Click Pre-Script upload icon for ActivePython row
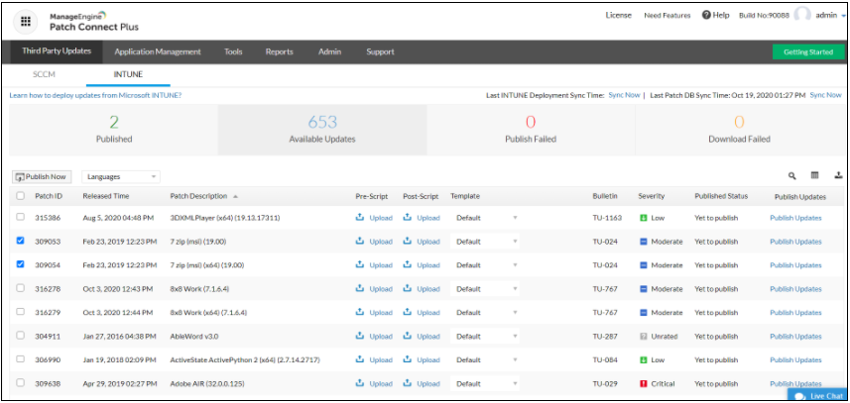850x403 pixels. click(359, 359)
